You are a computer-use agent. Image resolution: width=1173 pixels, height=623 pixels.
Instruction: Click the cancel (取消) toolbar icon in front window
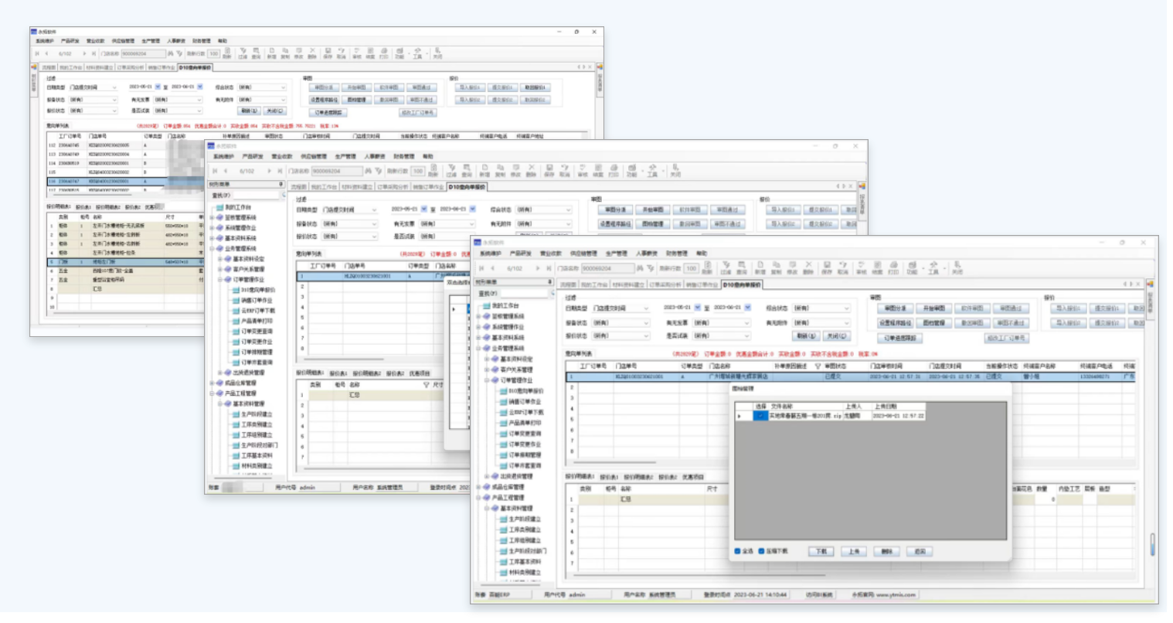(842, 267)
